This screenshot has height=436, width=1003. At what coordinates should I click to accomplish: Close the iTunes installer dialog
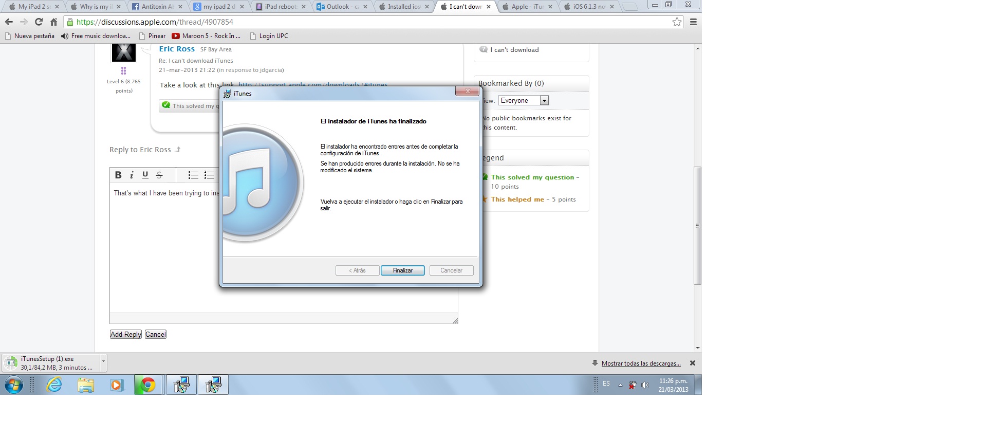coord(467,91)
